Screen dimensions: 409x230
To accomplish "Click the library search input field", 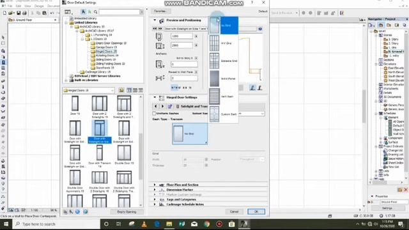I will click(x=120, y=12).
